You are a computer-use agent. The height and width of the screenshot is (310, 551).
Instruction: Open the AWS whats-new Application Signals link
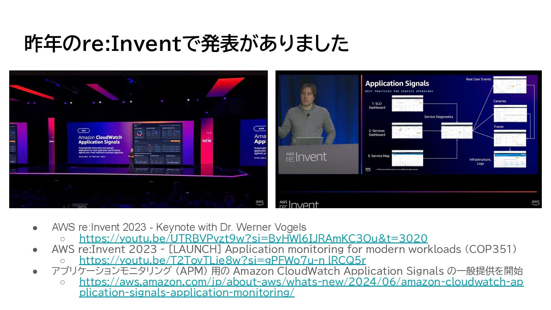[301, 287]
